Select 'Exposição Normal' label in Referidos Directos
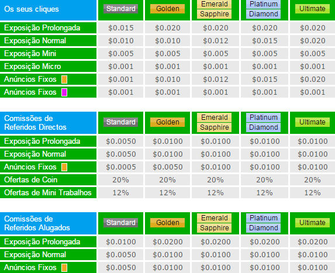This screenshot has height=273, width=335. [35, 154]
